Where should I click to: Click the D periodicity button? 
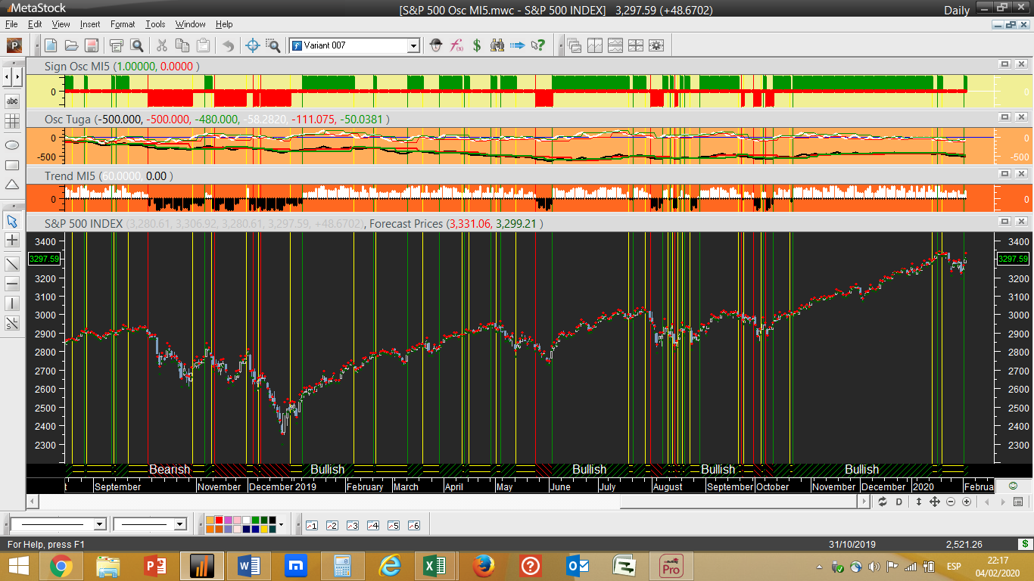point(899,502)
